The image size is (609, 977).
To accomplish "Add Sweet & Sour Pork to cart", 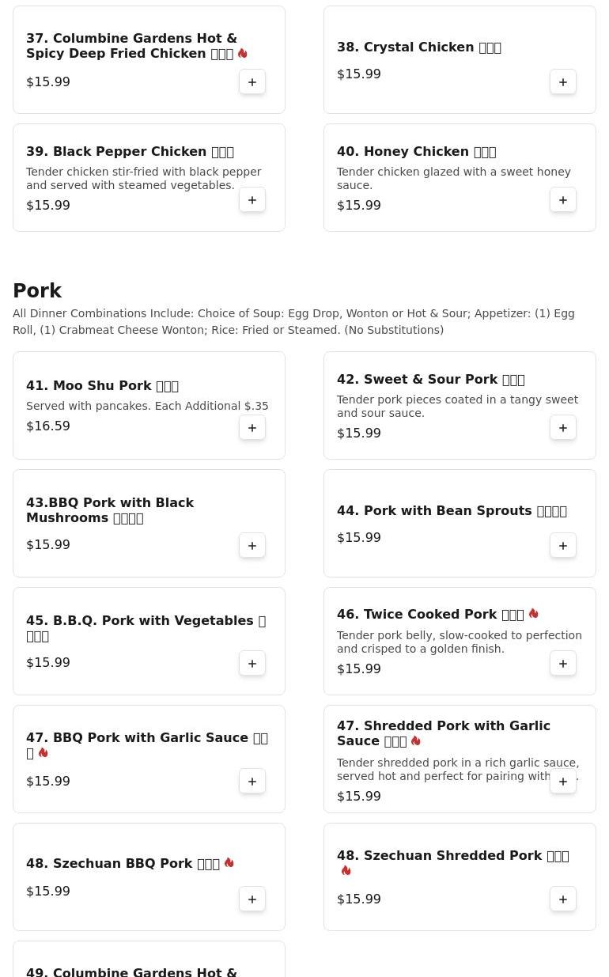I will coord(563,428).
